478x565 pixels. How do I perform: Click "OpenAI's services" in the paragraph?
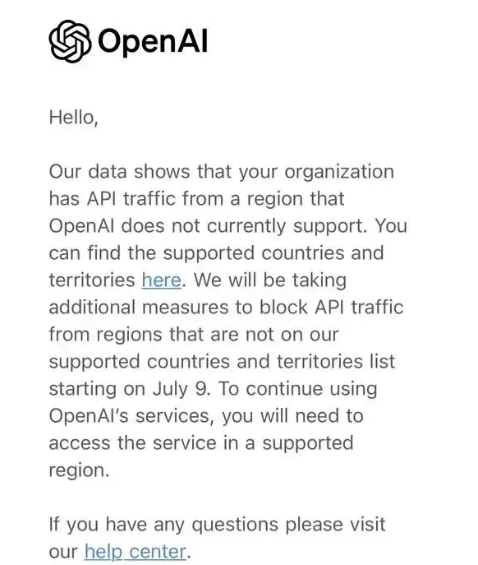click(x=129, y=416)
